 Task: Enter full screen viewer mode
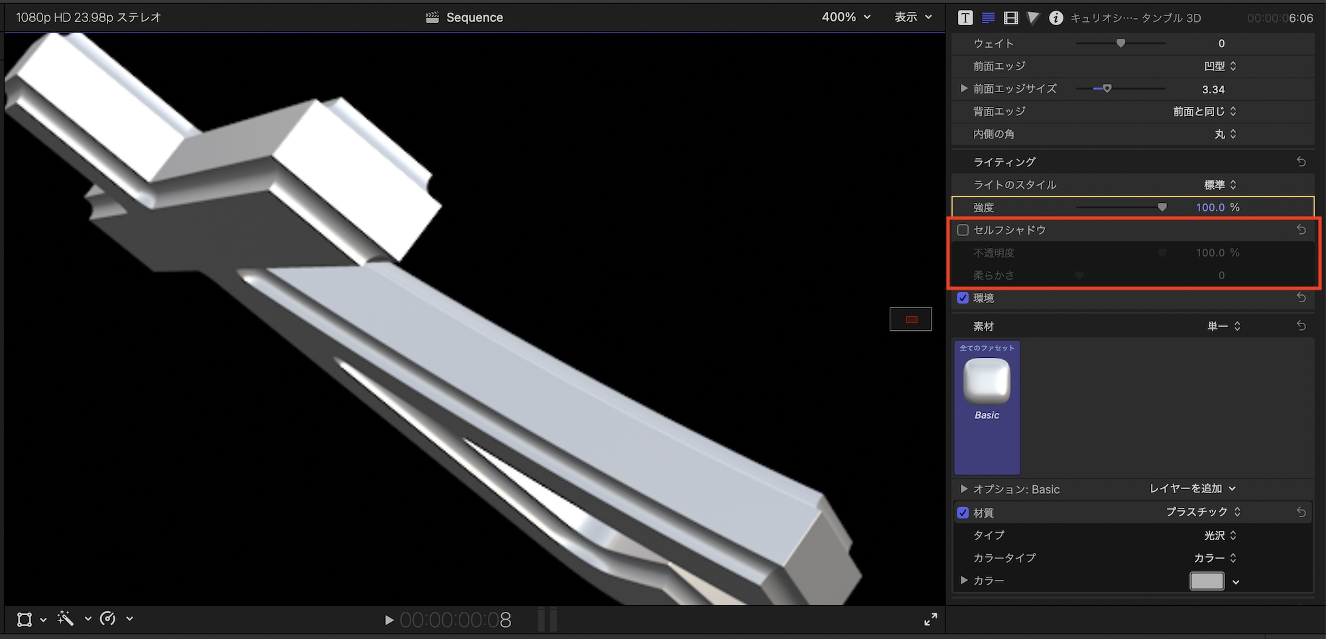930,619
